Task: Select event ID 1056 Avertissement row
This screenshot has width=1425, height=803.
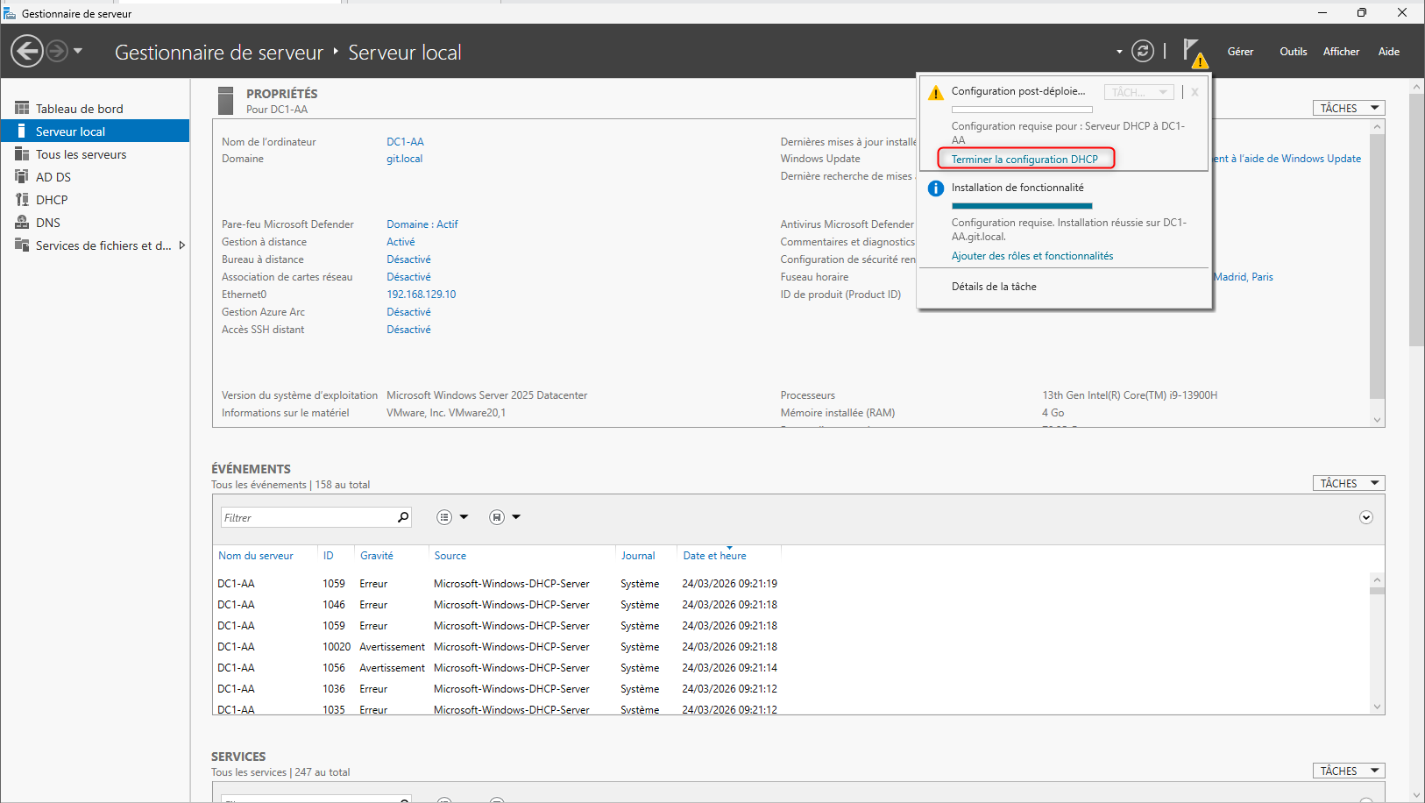Action: [790, 668]
